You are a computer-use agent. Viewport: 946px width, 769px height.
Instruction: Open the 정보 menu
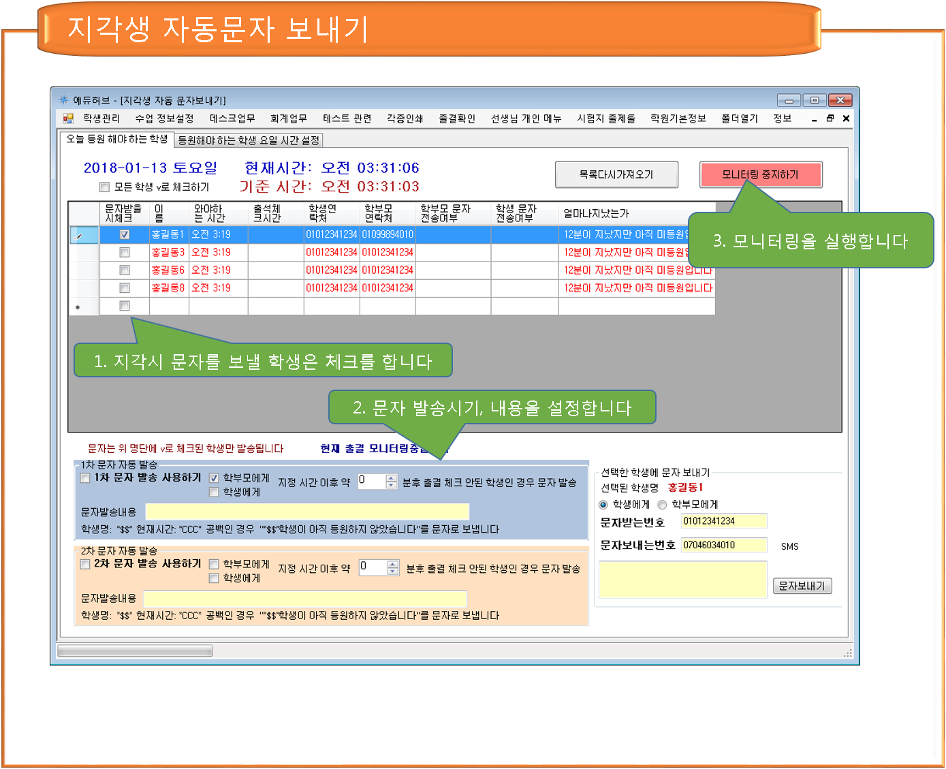point(783,119)
